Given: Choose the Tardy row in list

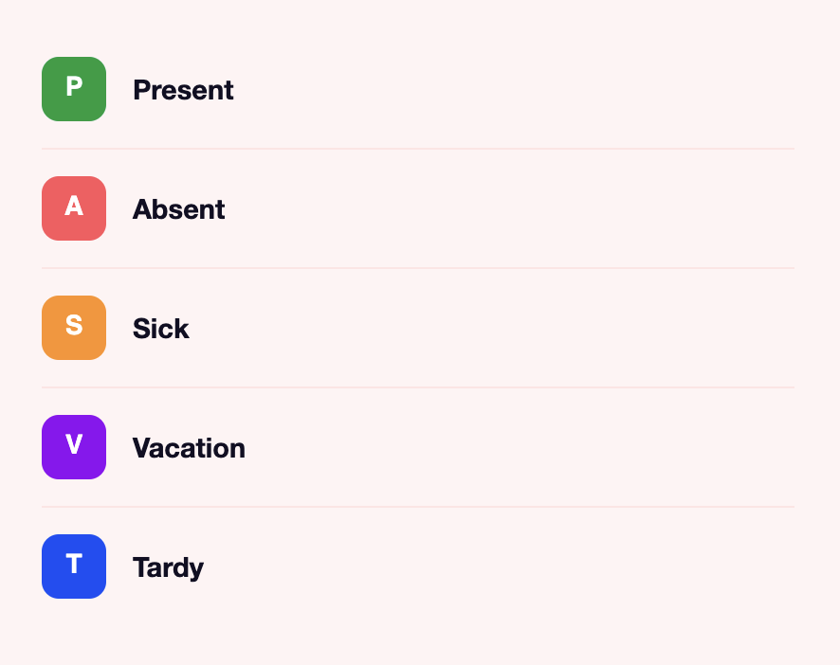Looking at the screenshot, I should [x=418, y=566].
